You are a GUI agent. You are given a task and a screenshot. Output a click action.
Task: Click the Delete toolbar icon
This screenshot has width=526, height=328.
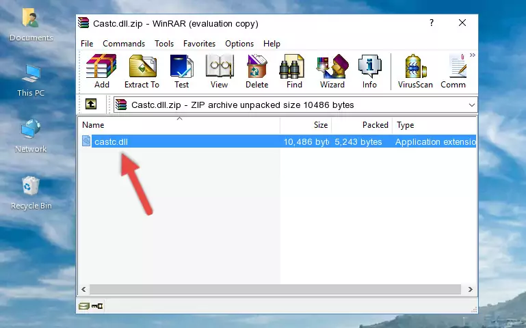click(257, 71)
